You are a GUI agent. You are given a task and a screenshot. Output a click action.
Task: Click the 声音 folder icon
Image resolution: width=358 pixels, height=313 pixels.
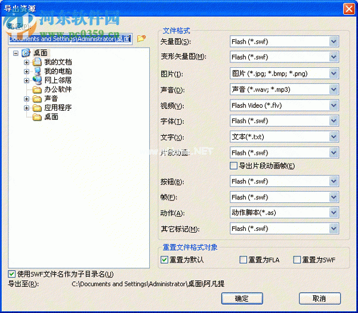(x=37, y=99)
